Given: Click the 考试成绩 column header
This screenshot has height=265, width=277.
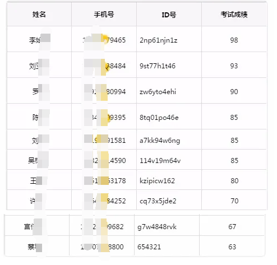Looking at the screenshot, I should (234, 15).
